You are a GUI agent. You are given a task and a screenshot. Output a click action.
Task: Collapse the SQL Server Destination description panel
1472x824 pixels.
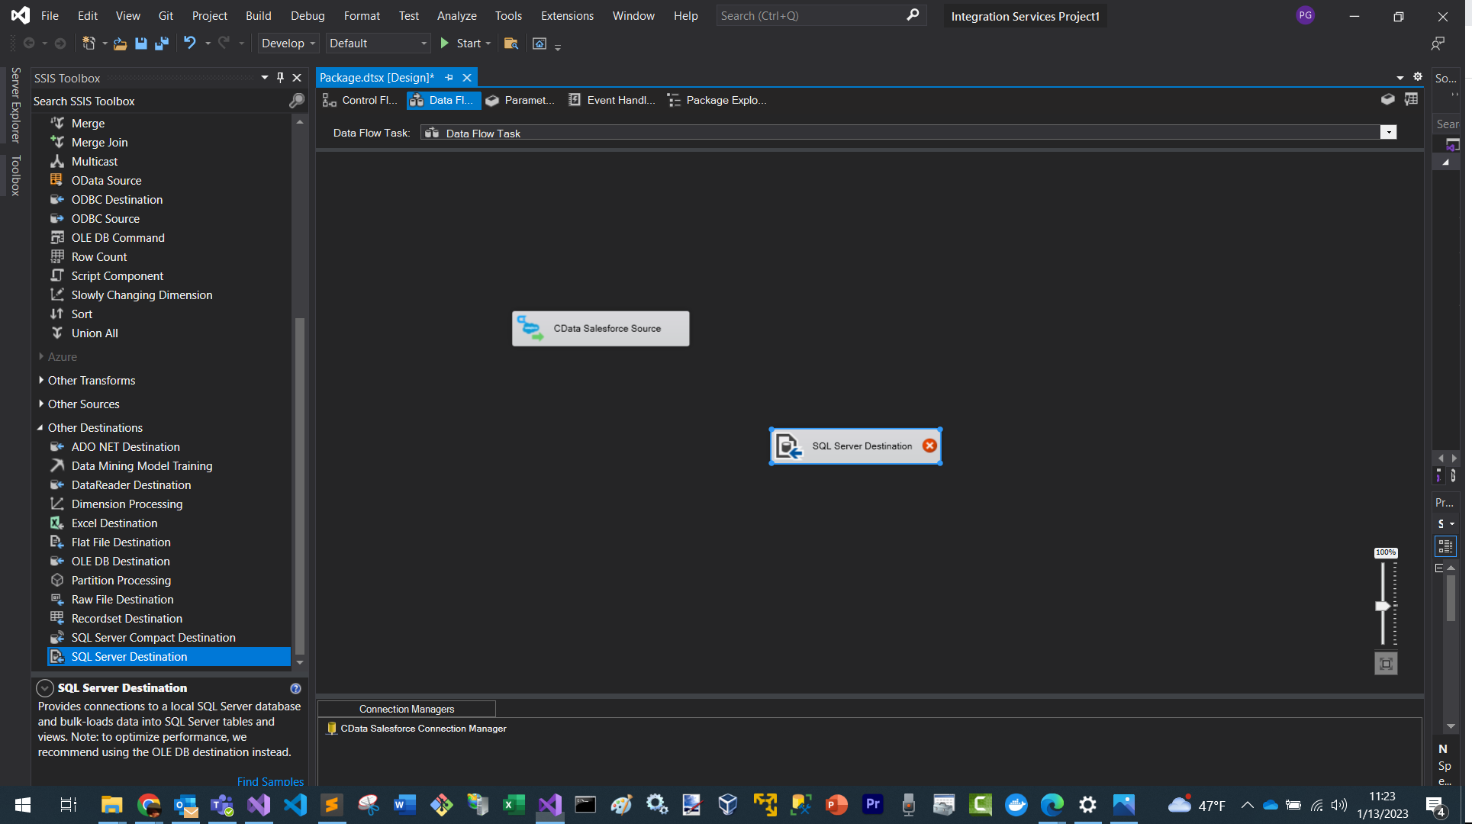click(45, 688)
